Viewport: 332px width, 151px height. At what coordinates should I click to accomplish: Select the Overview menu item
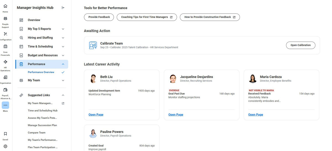[x=34, y=20]
